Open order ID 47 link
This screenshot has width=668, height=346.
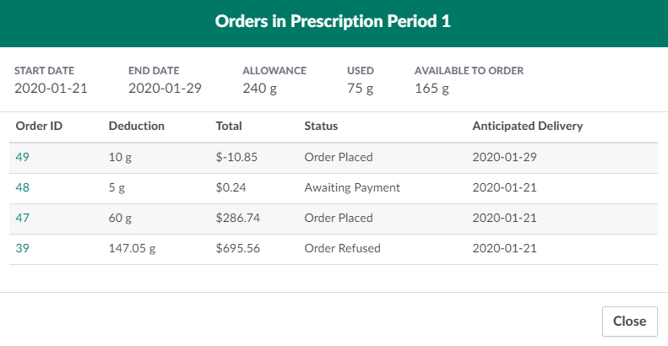22,218
